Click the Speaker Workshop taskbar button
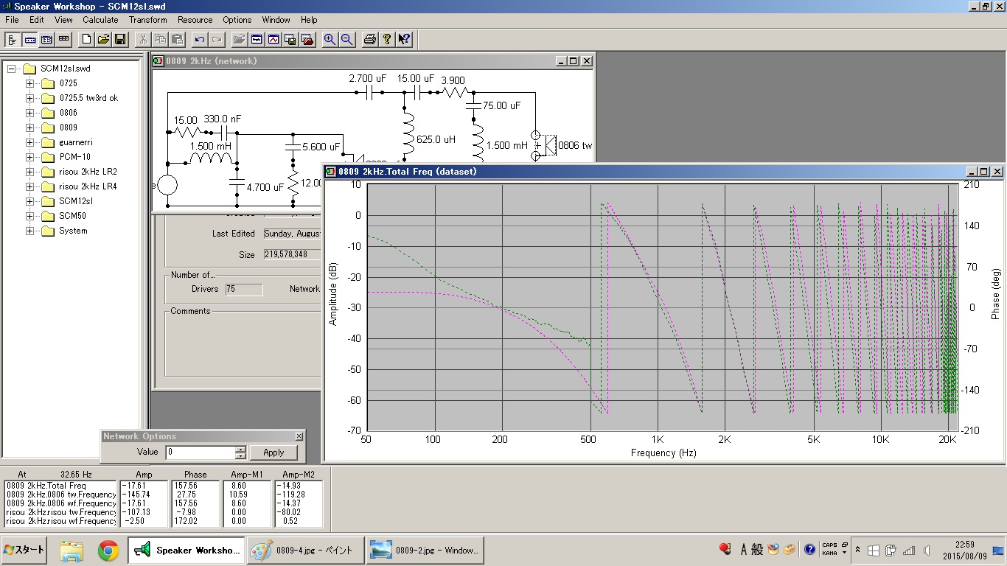Image resolution: width=1007 pixels, height=566 pixels. pyautogui.click(x=186, y=550)
